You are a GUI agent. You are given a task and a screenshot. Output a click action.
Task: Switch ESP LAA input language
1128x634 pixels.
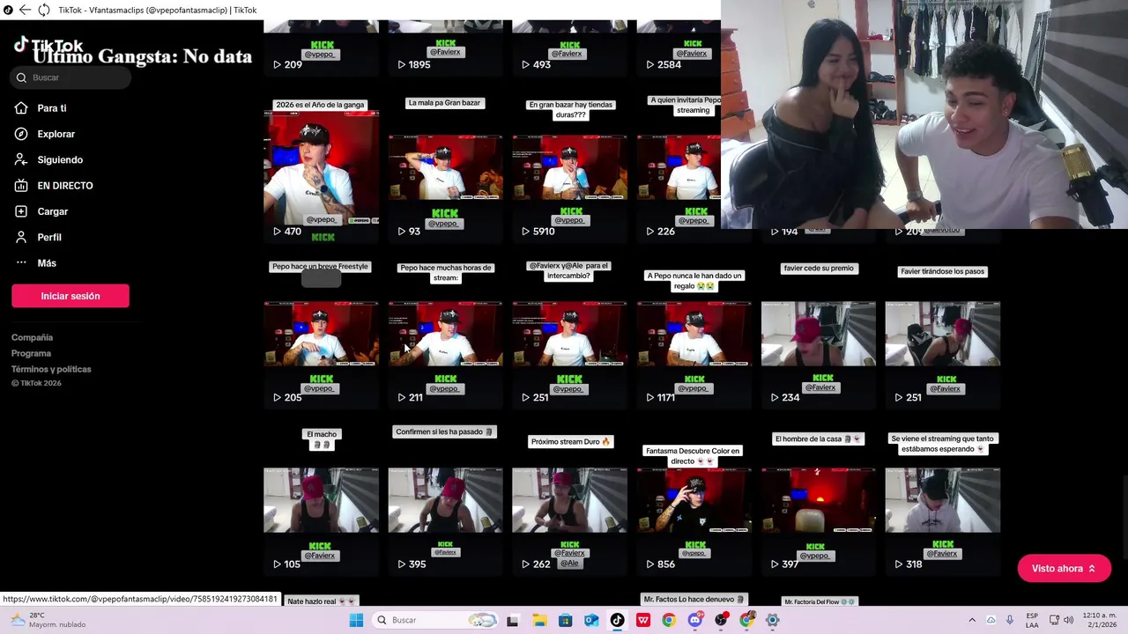click(1032, 620)
